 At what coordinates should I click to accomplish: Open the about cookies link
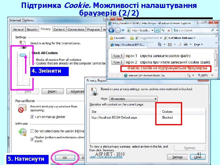coord(106,156)
